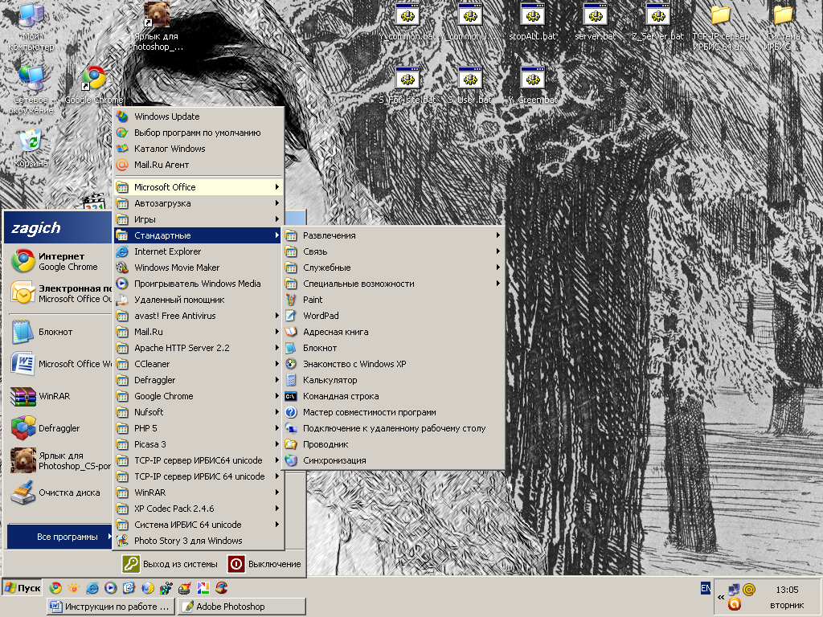Launch Командная строка from the submenu
The height and width of the screenshot is (617, 823).
(x=394, y=396)
